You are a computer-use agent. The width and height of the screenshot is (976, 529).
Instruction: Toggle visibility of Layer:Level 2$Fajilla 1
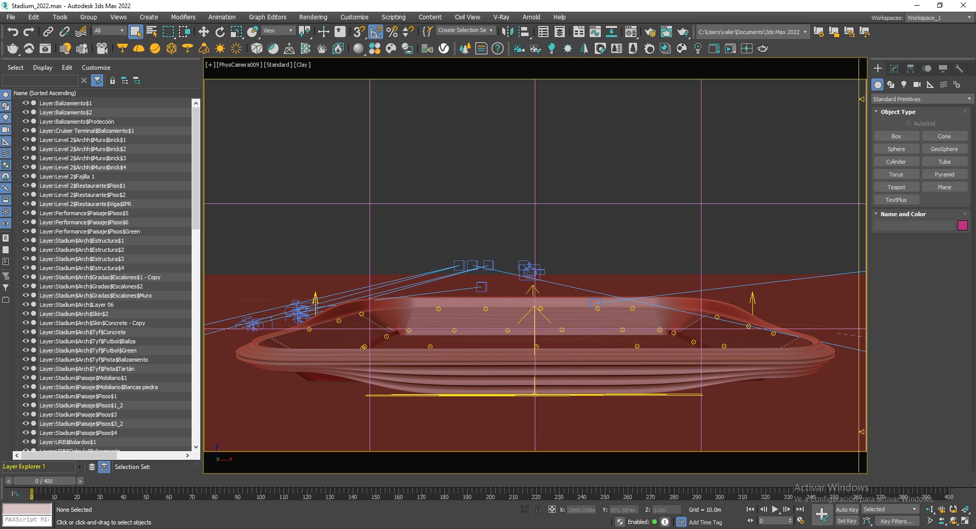click(25, 176)
